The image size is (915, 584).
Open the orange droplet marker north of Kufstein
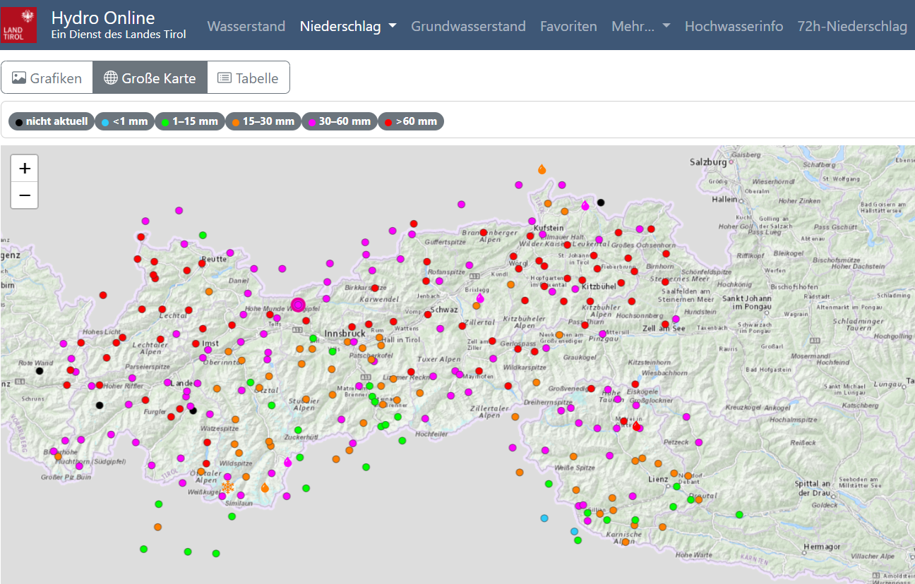coord(542,169)
